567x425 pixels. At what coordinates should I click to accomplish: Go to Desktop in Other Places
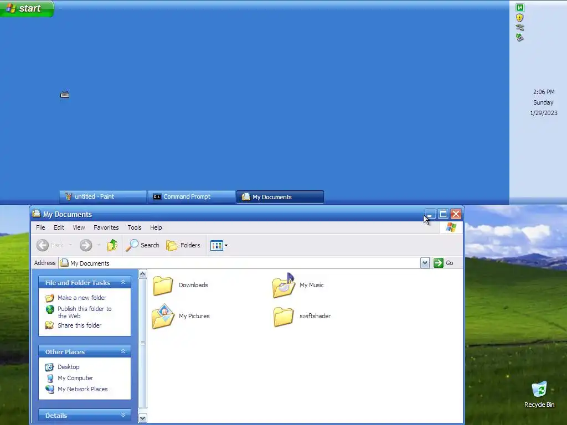[68, 367]
